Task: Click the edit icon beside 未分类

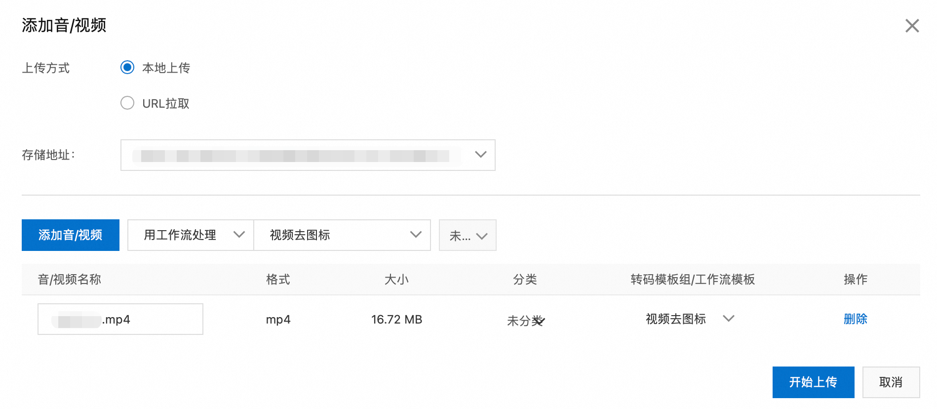Action: click(540, 321)
